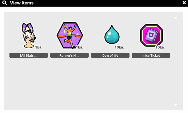This screenshot has height=113, width=188.
Task: Select the misc Ticket card icon
Action: click(x=151, y=35)
